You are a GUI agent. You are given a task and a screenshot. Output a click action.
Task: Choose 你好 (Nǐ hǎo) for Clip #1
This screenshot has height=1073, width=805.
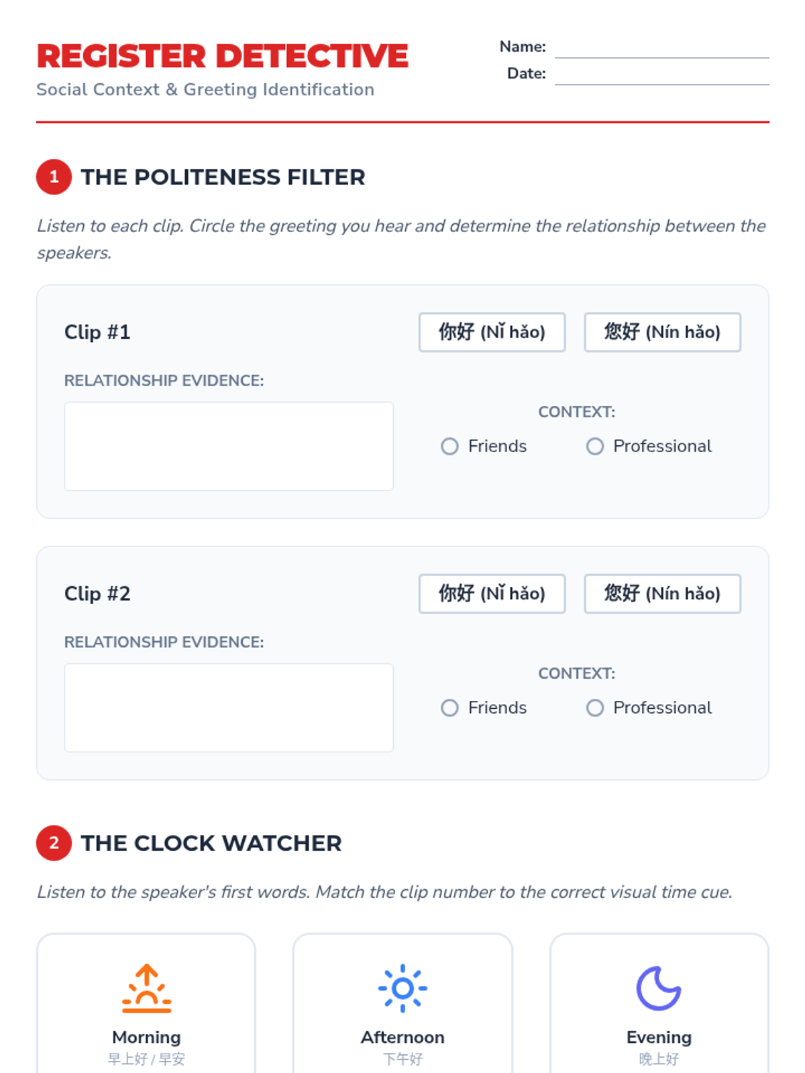point(492,332)
